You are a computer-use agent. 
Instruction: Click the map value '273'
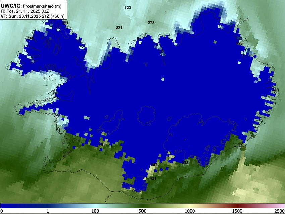151,23
